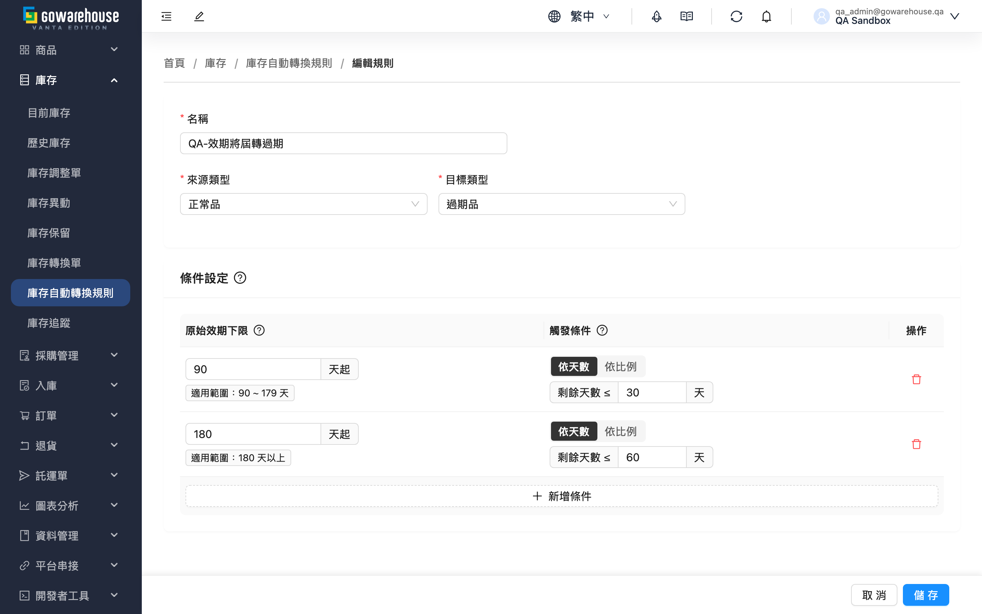The height and width of the screenshot is (614, 982).
Task: Click the 新增條件 add condition button
Action: [562, 496]
